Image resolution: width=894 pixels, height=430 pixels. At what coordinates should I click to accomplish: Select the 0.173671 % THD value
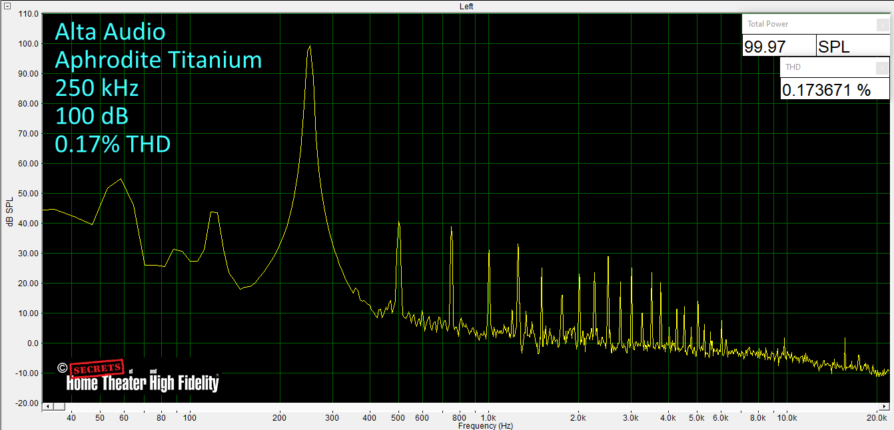(835, 90)
